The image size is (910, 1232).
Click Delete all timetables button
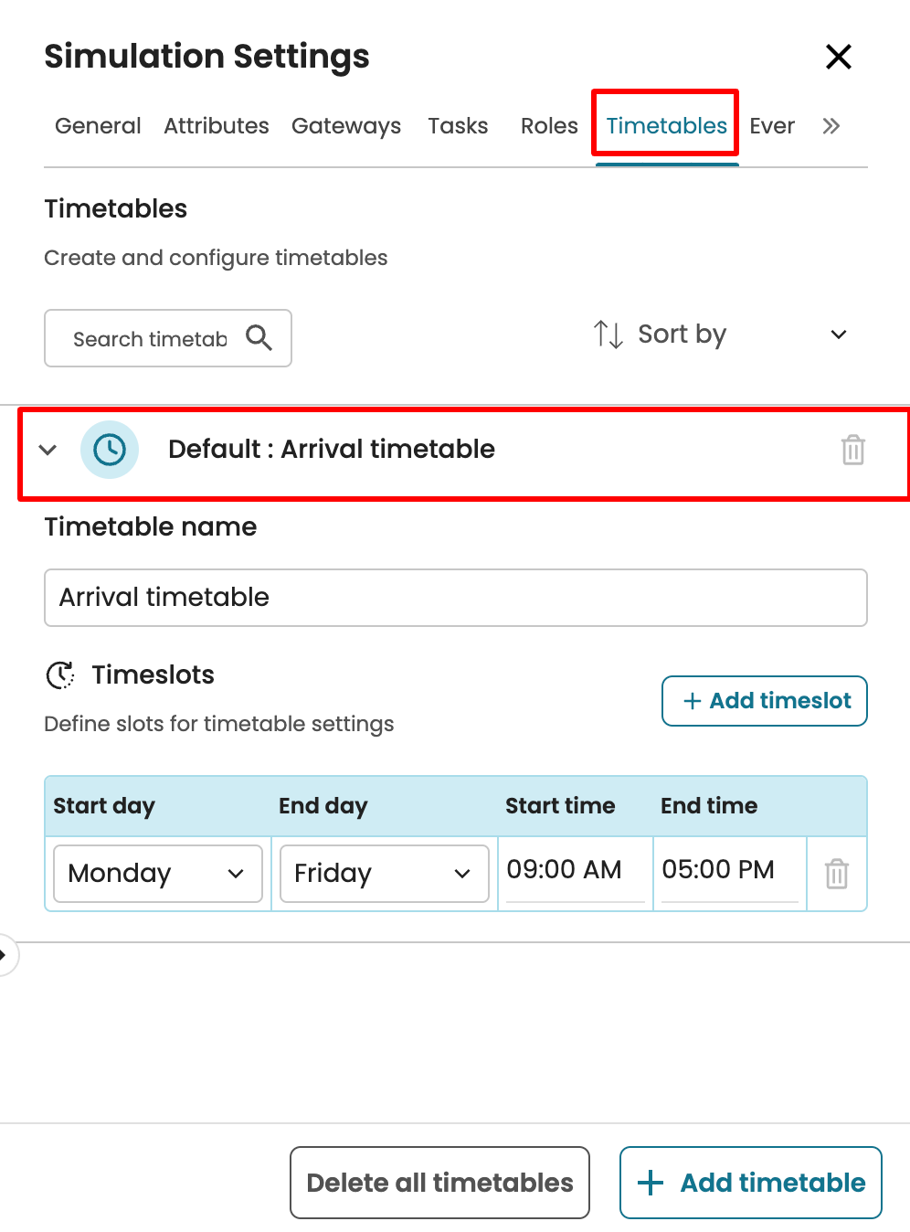tap(439, 1183)
